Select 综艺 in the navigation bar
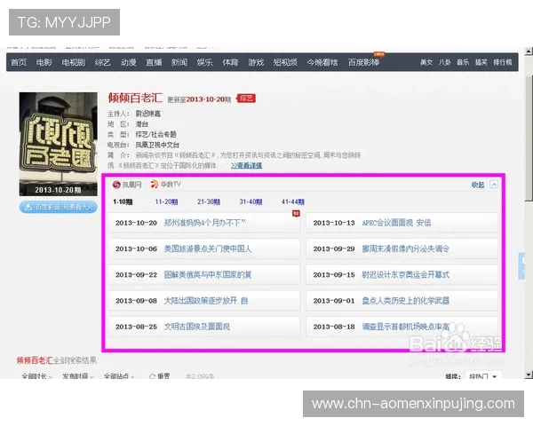Viewport: 533px width, 426px height. point(103,62)
